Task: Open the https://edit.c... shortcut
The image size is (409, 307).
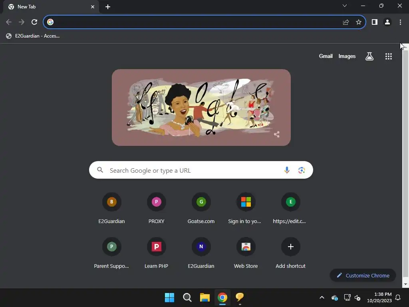Action: click(x=291, y=209)
